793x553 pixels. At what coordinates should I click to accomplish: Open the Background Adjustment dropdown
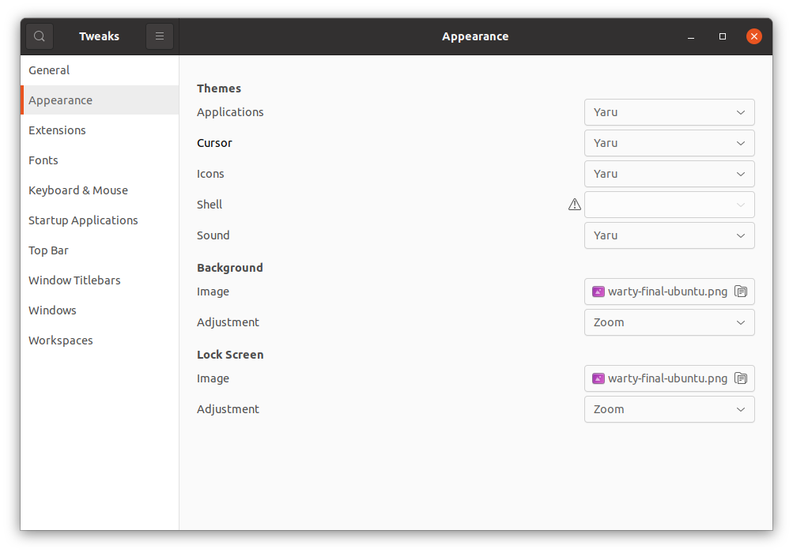[670, 322]
